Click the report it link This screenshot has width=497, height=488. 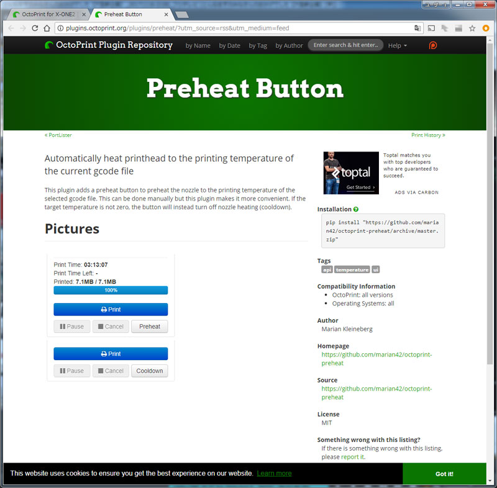coord(352,457)
